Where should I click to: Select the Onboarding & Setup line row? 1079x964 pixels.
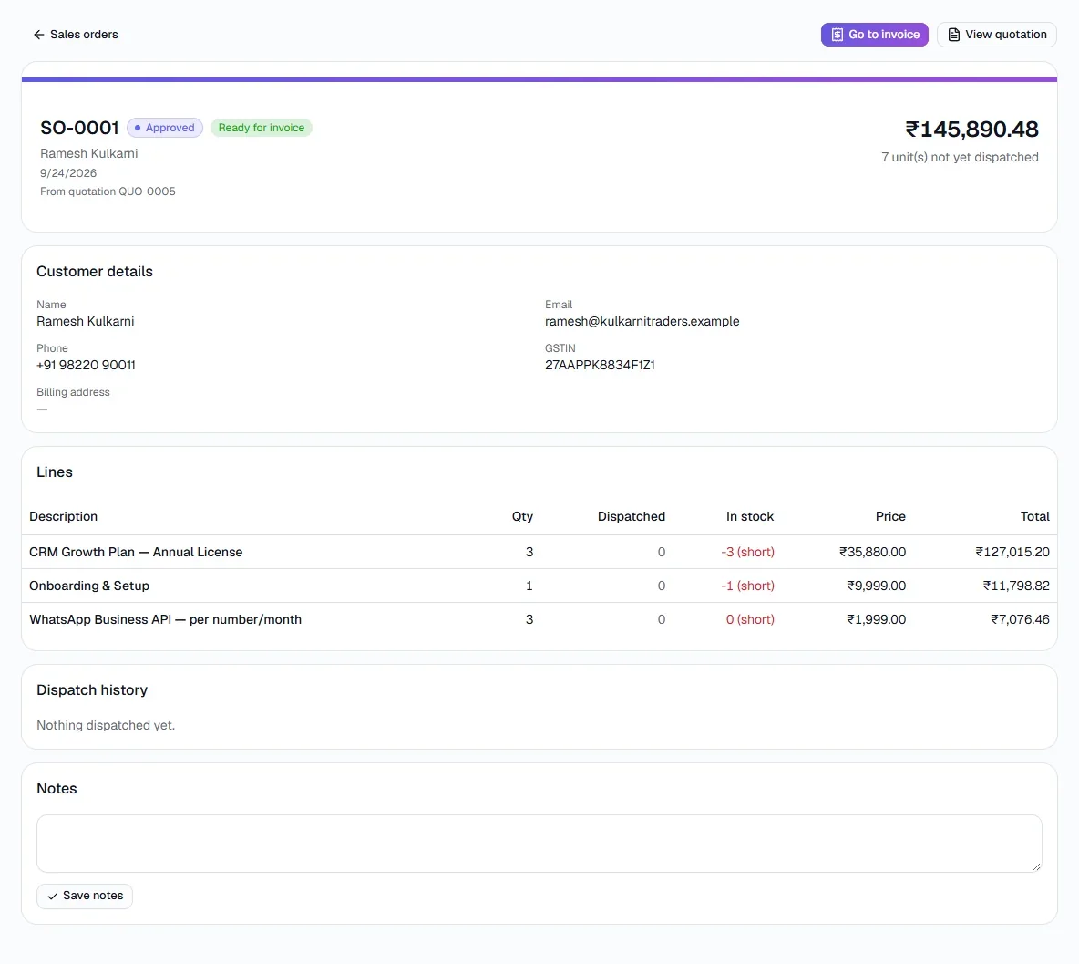(539, 586)
